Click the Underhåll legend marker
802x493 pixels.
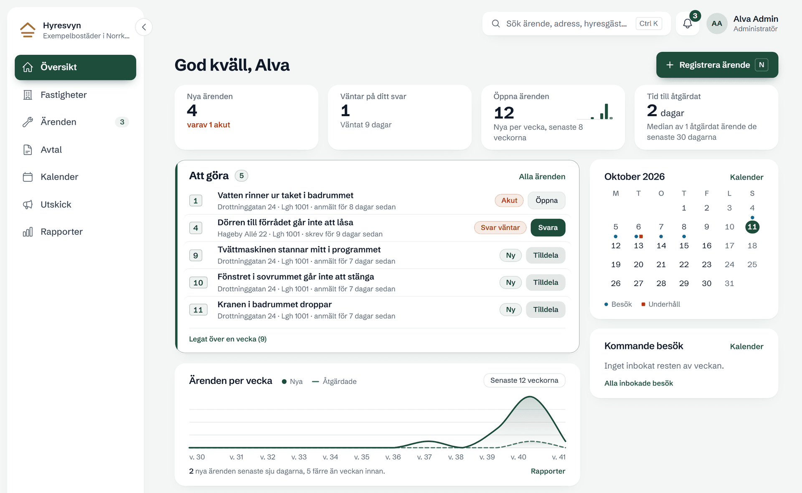pyautogui.click(x=643, y=304)
